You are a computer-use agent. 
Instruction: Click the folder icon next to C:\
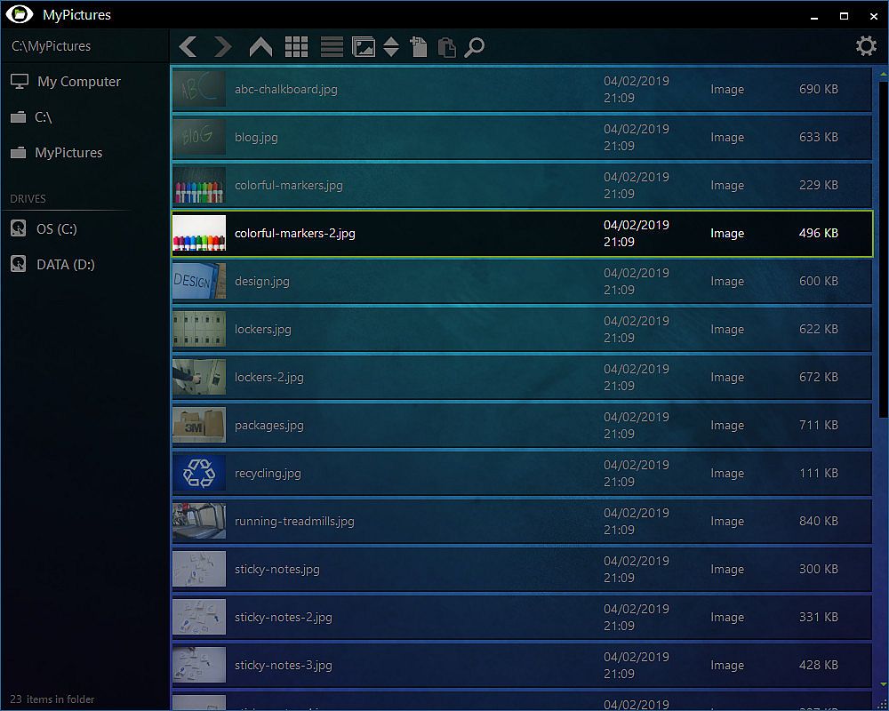click(18, 117)
